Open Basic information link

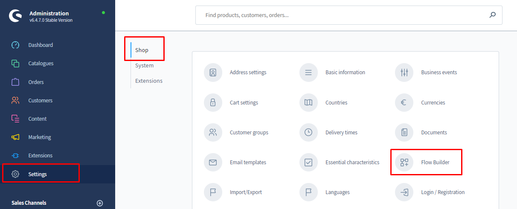[345, 73]
